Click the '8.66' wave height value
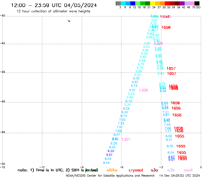Viewport: 203px width, 178px height. click(x=106, y=163)
